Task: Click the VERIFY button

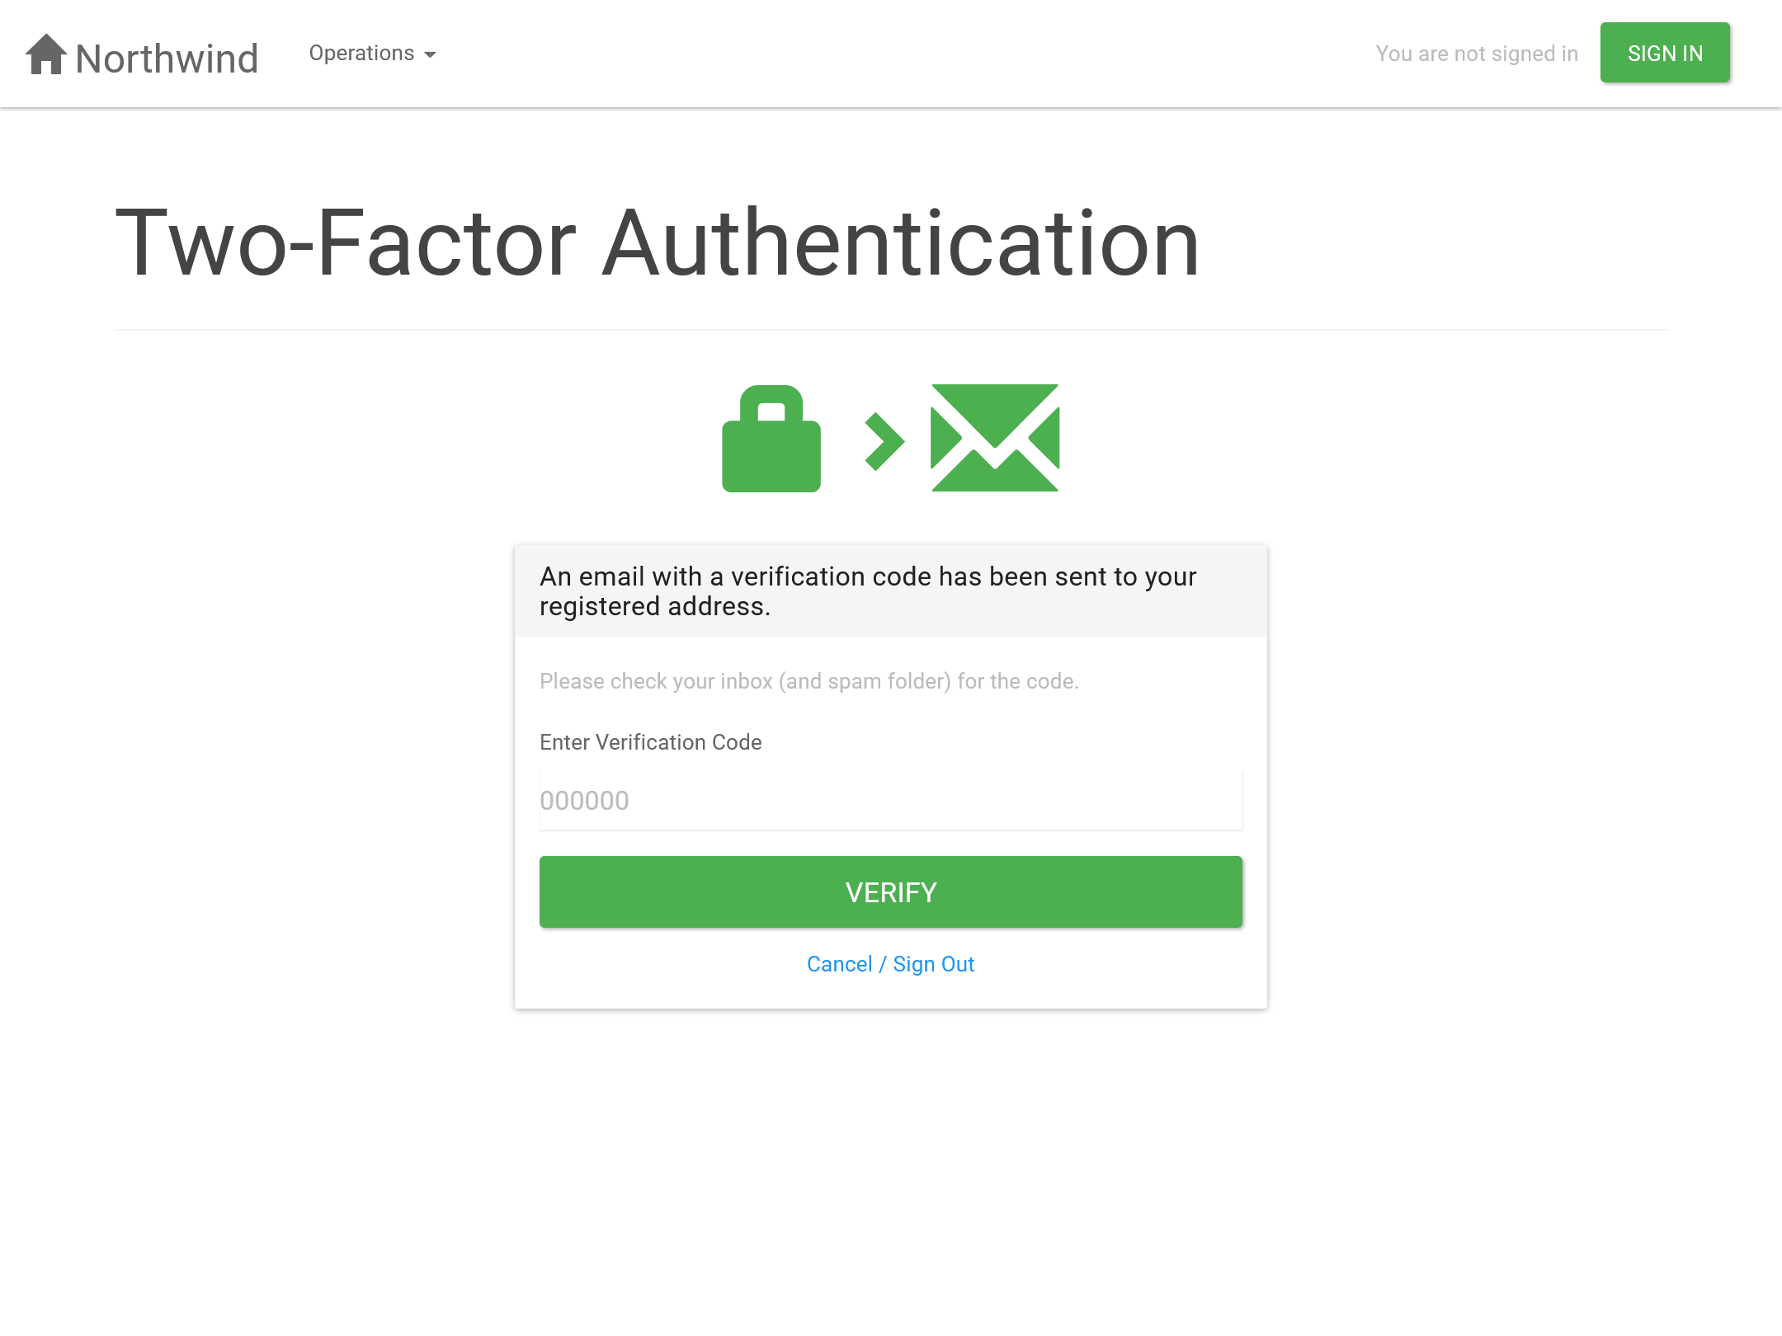Action: [x=890, y=892]
